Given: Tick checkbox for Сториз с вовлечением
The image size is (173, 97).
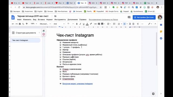Looking at the screenshot, I should tap(60, 69).
